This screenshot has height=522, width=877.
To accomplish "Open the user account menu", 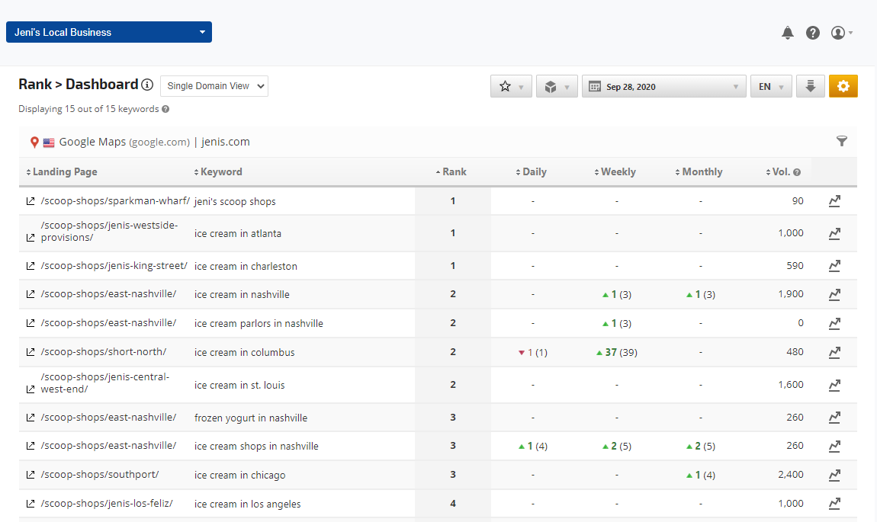I will click(x=841, y=33).
